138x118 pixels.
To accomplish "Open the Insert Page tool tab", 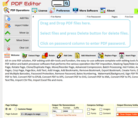I will 128,55.
